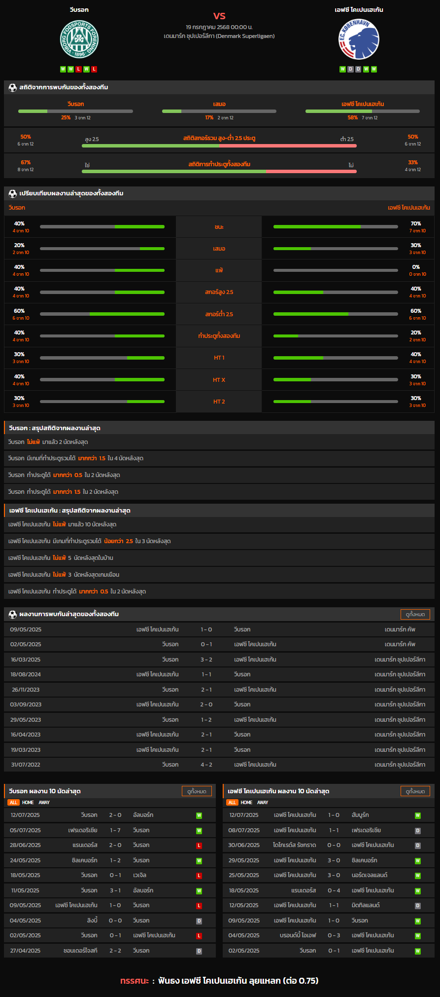Click last W form badge under København logo
440x997 pixels.
coord(374,69)
